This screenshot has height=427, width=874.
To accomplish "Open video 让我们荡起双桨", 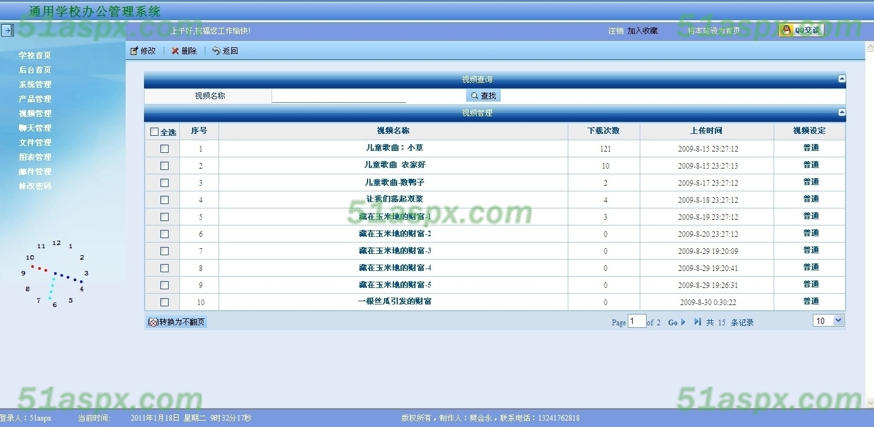I will click(394, 199).
